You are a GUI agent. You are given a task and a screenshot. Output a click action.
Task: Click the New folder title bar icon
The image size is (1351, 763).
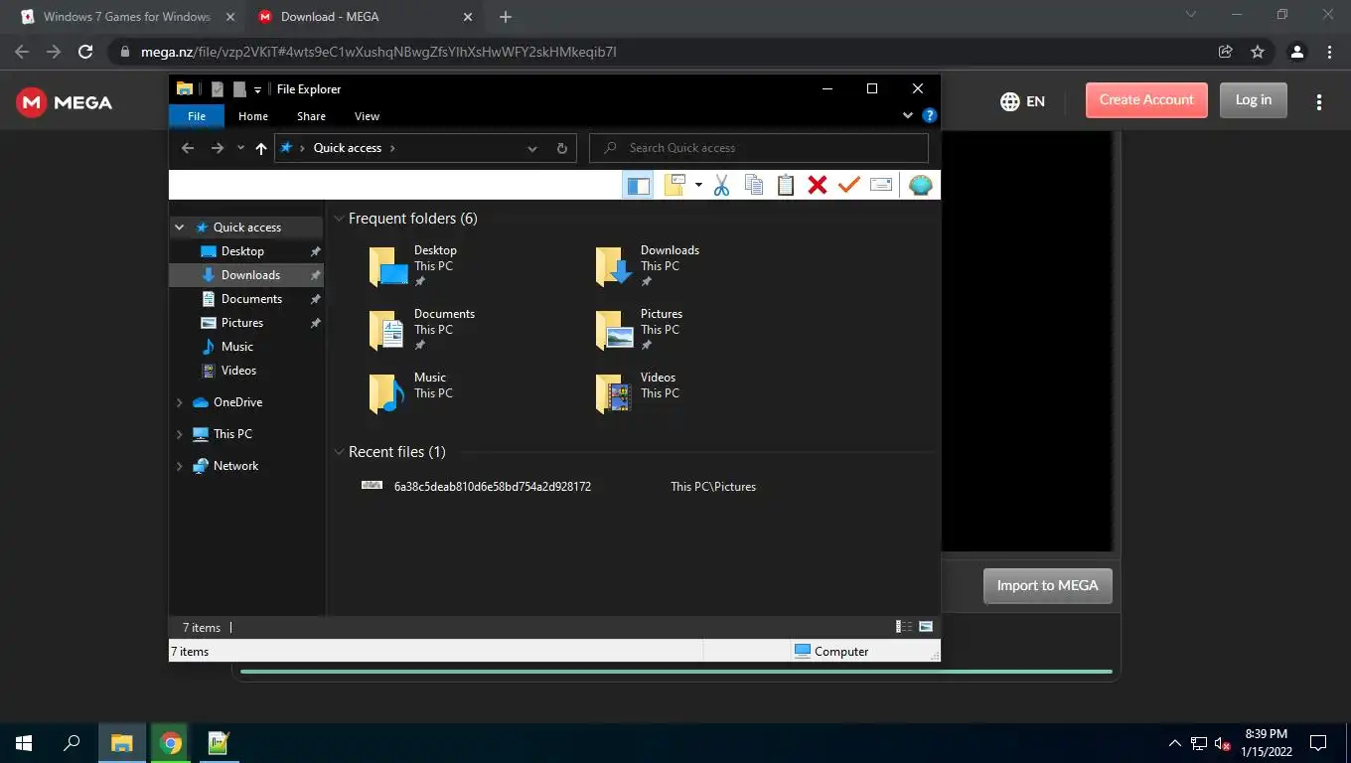239,89
